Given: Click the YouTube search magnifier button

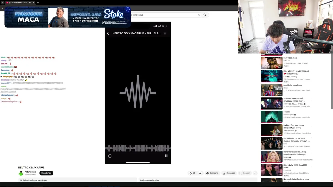Looking at the screenshot, I should [205, 15].
